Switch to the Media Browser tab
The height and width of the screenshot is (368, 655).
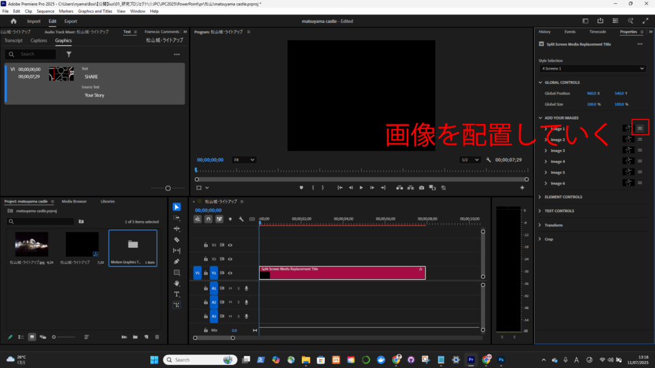(74, 201)
